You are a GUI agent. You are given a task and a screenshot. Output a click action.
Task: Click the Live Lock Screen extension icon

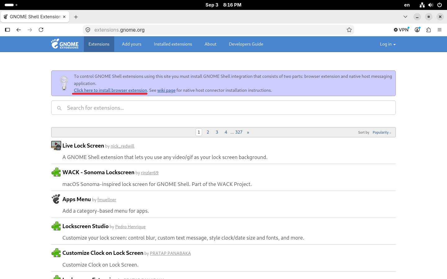(x=56, y=145)
